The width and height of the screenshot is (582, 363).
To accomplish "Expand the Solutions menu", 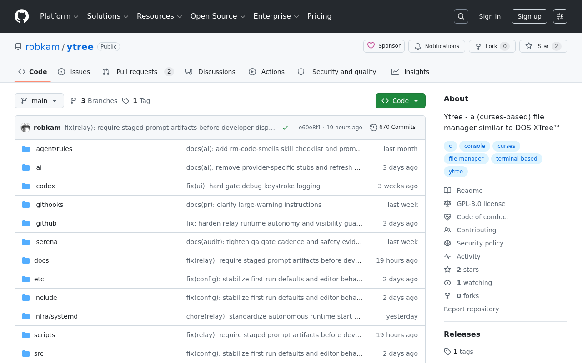I will pyautogui.click(x=108, y=16).
